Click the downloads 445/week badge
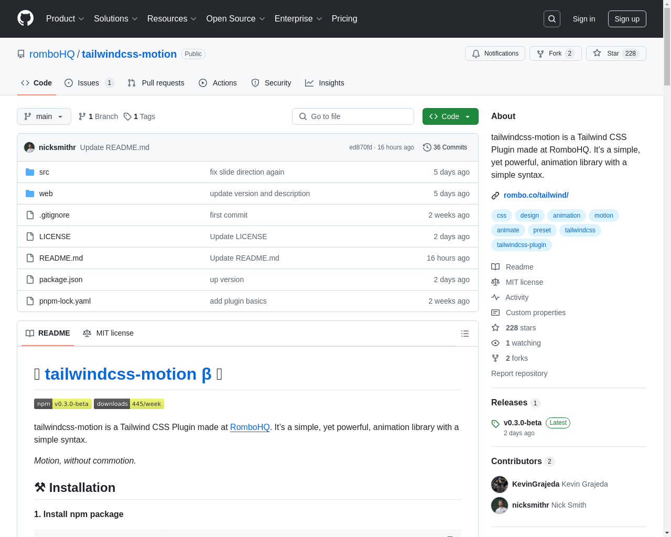The image size is (671, 537). tap(129, 404)
